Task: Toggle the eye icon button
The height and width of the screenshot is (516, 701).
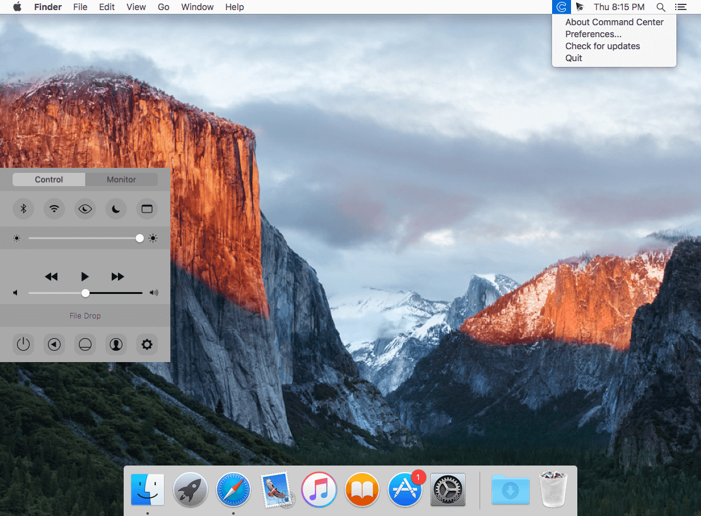Action: [85, 209]
